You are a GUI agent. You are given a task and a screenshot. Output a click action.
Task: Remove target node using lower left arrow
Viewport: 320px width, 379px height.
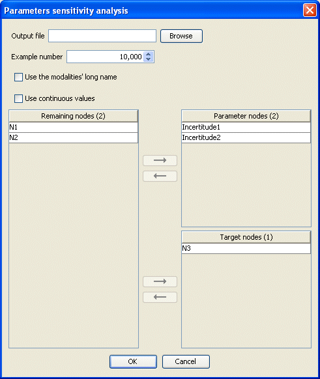click(160, 297)
